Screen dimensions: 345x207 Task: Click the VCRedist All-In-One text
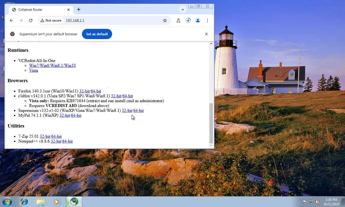click(37, 61)
